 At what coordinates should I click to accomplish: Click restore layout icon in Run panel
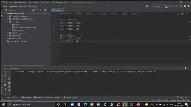(5, 85)
